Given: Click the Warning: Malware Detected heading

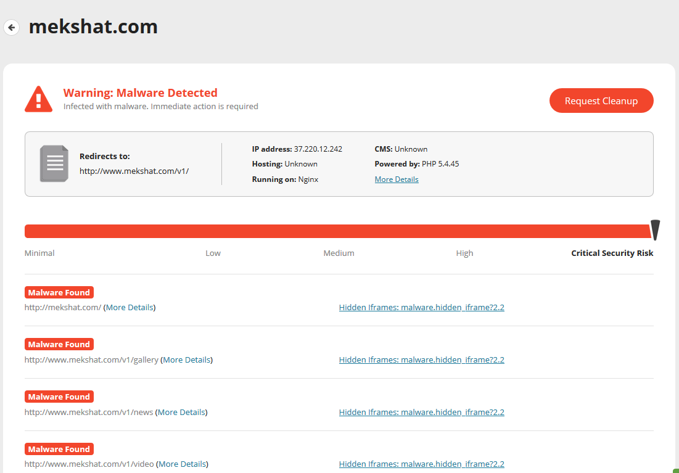Looking at the screenshot, I should point(141,93).
